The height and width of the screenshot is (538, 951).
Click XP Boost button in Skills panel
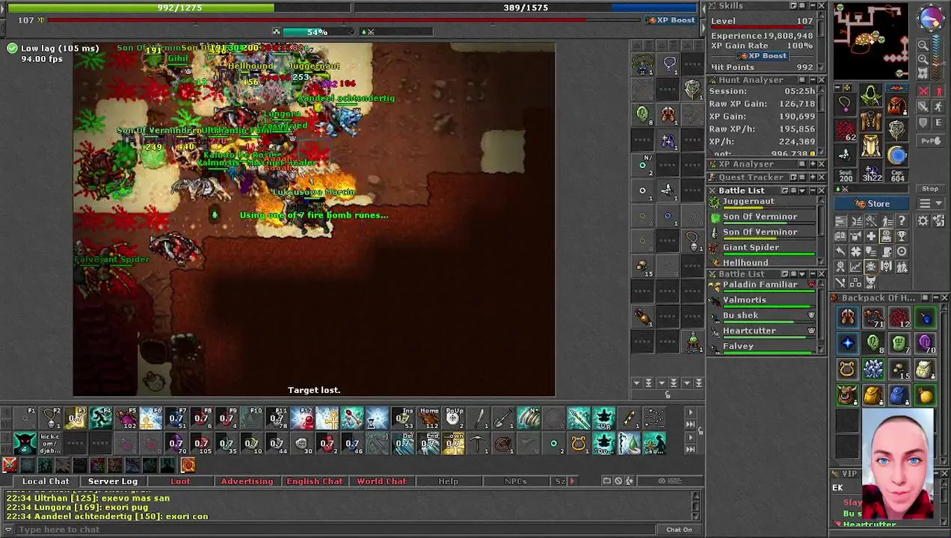(x=763, y=56)
